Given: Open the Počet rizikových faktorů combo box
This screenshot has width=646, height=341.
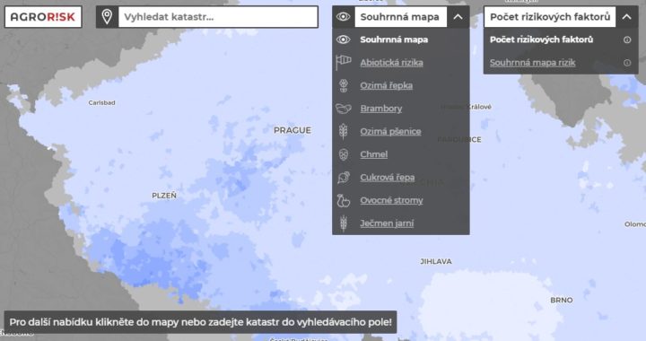Looking at the screenshot, I should click(x=550, y=17).
